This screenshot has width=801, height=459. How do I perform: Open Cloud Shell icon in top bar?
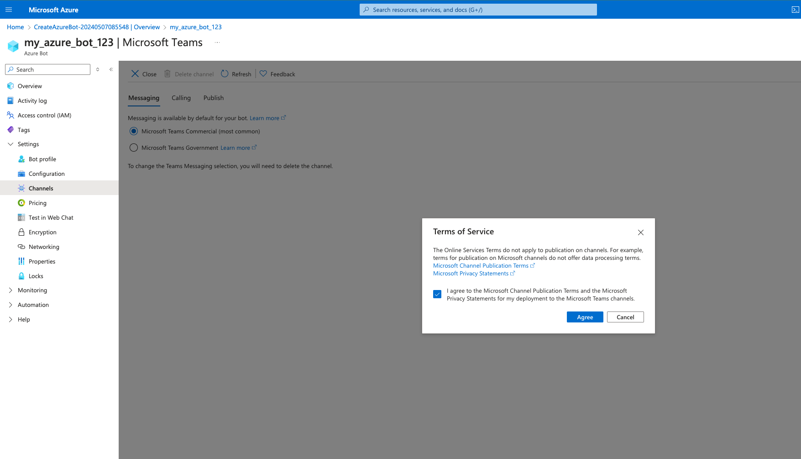tap(795, 10)
